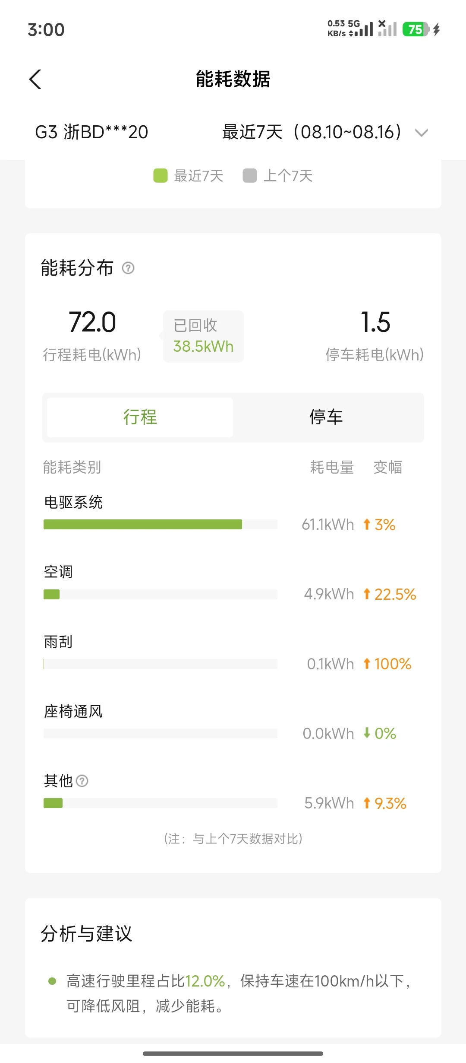This screenshot has height=1063, width=466.
Task: Switch to the 停车 tab
Action: (326, 417)
